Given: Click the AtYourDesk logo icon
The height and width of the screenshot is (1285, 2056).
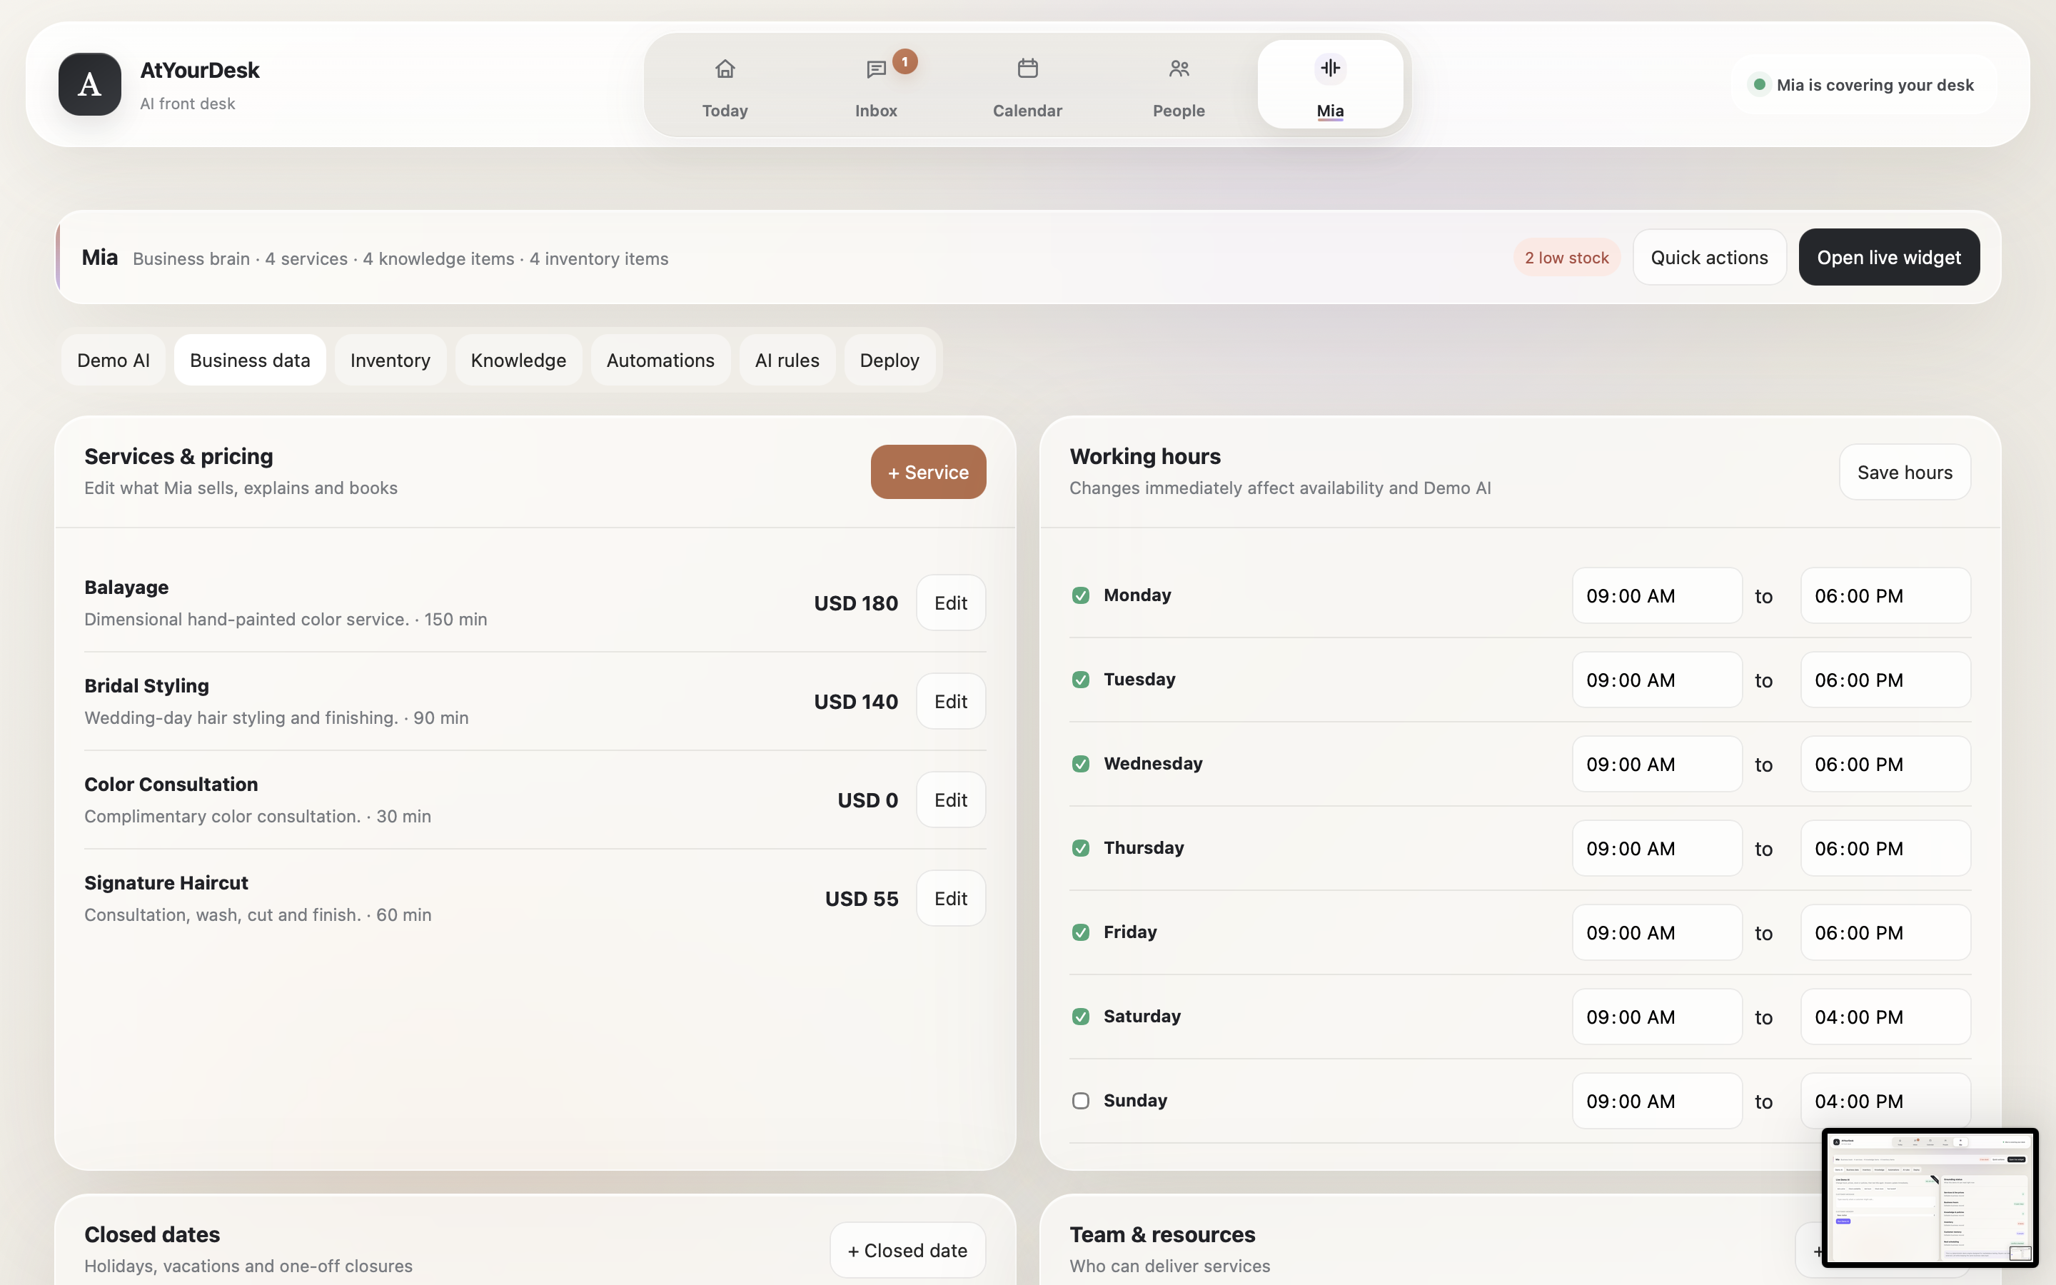Looking at the screenshot, I should [x=89, y=84].
